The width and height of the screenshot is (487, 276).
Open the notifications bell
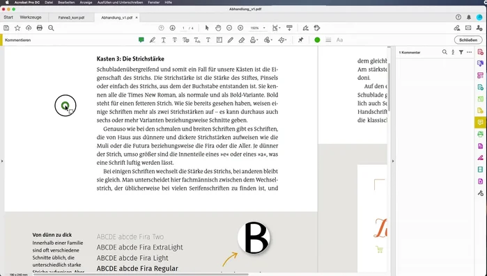click(469, 17)
